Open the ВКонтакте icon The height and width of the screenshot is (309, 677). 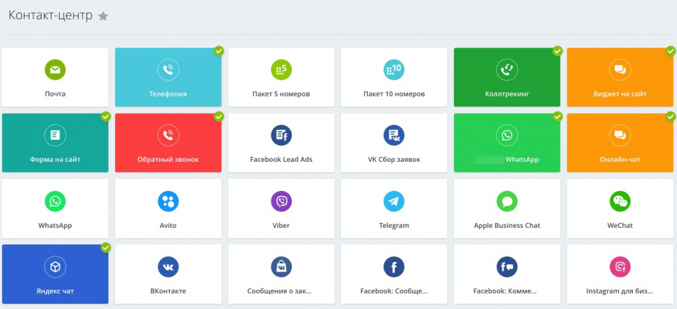168,266
